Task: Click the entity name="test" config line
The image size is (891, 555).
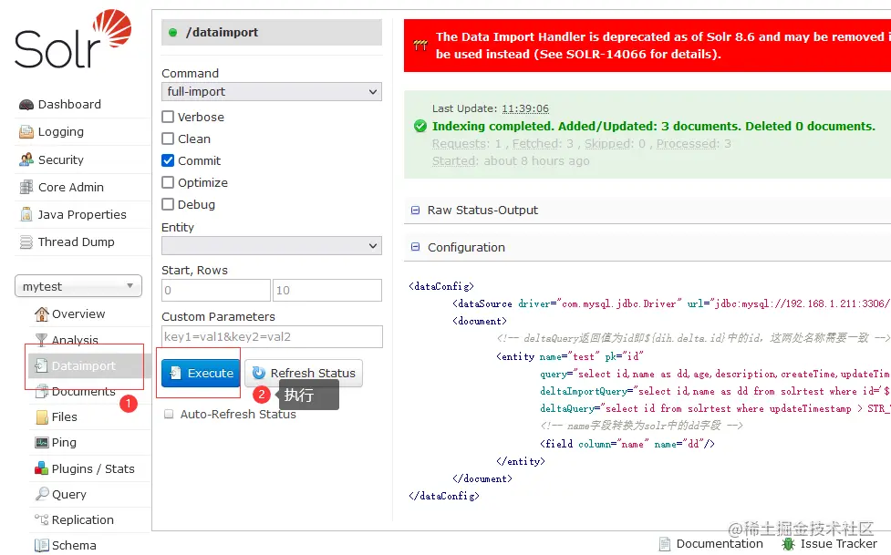Action: [x=570, y=356]
